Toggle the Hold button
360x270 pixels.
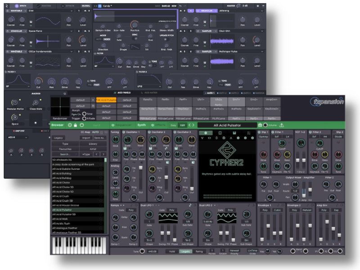[x=171, y=252]
